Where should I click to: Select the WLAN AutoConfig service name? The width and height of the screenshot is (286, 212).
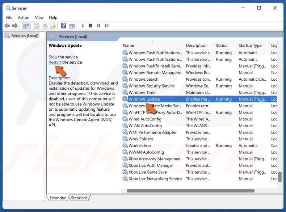pos(145,126)
